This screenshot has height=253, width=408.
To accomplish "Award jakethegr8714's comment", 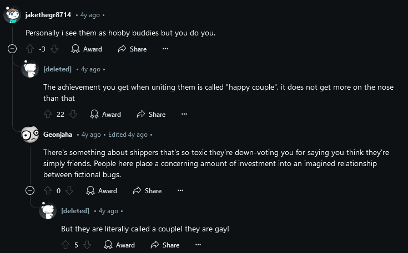I will pos(87,49).
